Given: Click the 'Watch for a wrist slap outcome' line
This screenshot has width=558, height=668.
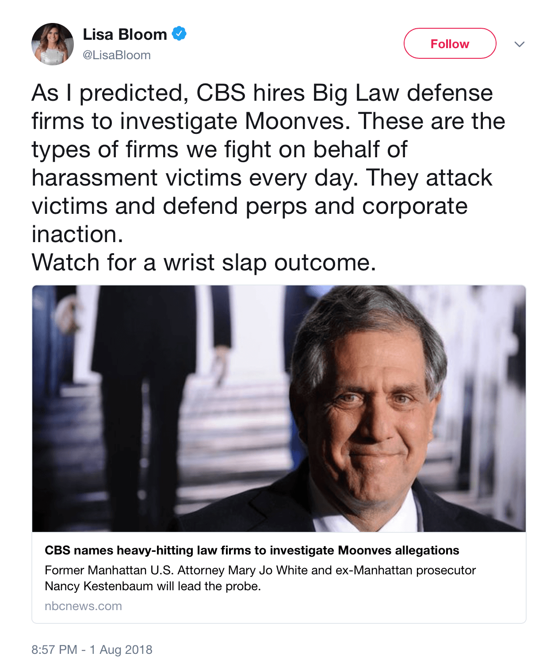Looking at the screenshot, I should coord(204,262).
